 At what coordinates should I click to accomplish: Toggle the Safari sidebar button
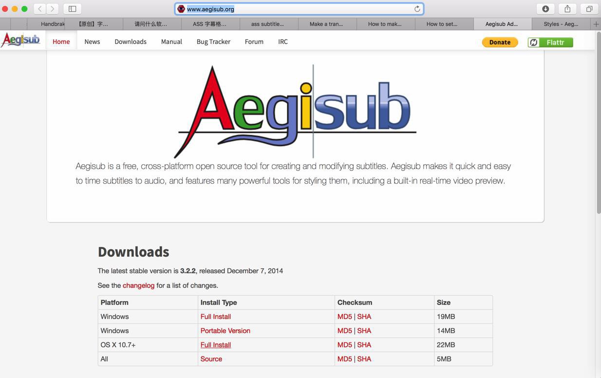click(x=72, y=9)
